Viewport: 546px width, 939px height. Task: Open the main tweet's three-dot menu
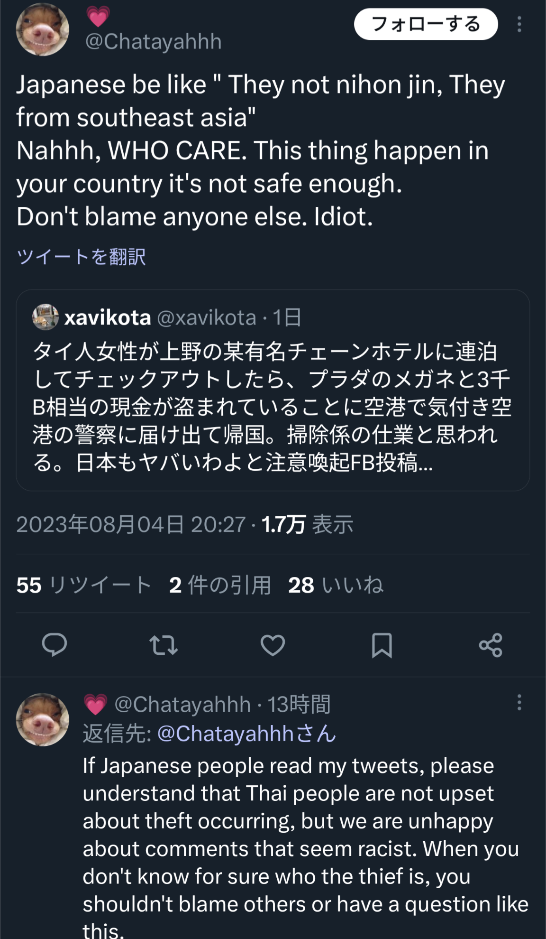coord(519,24)
